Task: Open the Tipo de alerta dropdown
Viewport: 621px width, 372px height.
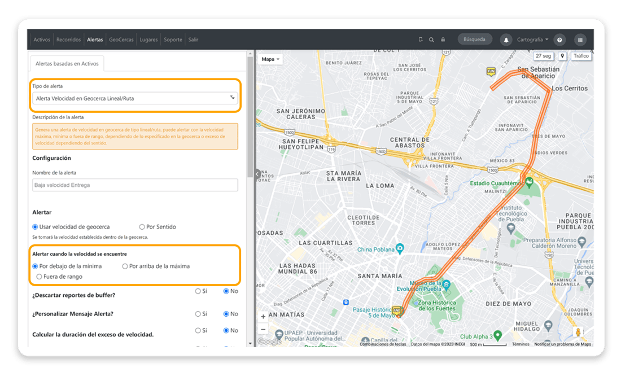Action: click(135, 98)
